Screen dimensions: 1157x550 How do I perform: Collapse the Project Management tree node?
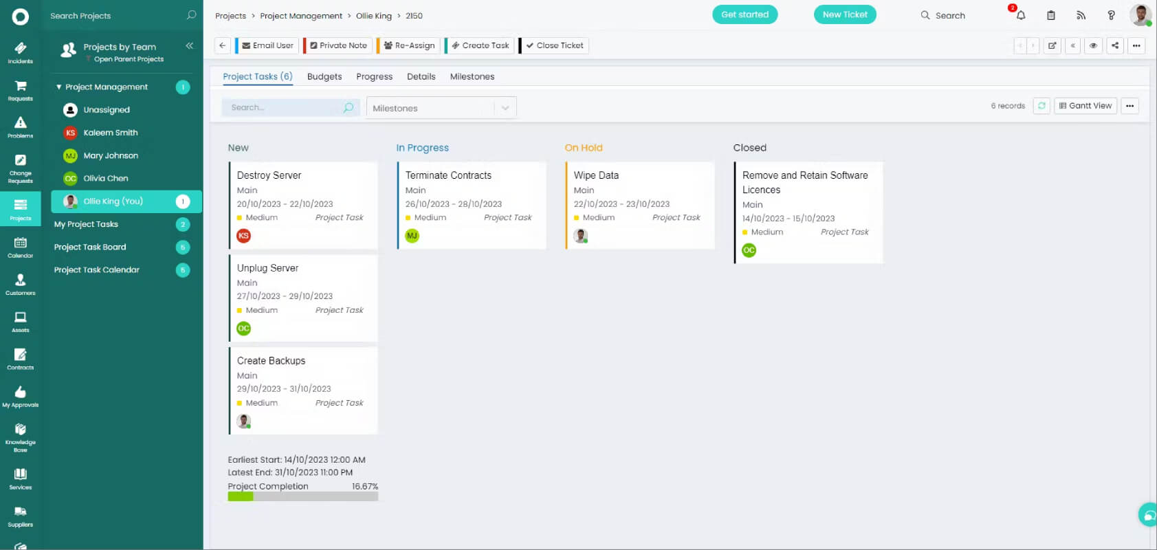pyautogui.click(x=59, y=87)
